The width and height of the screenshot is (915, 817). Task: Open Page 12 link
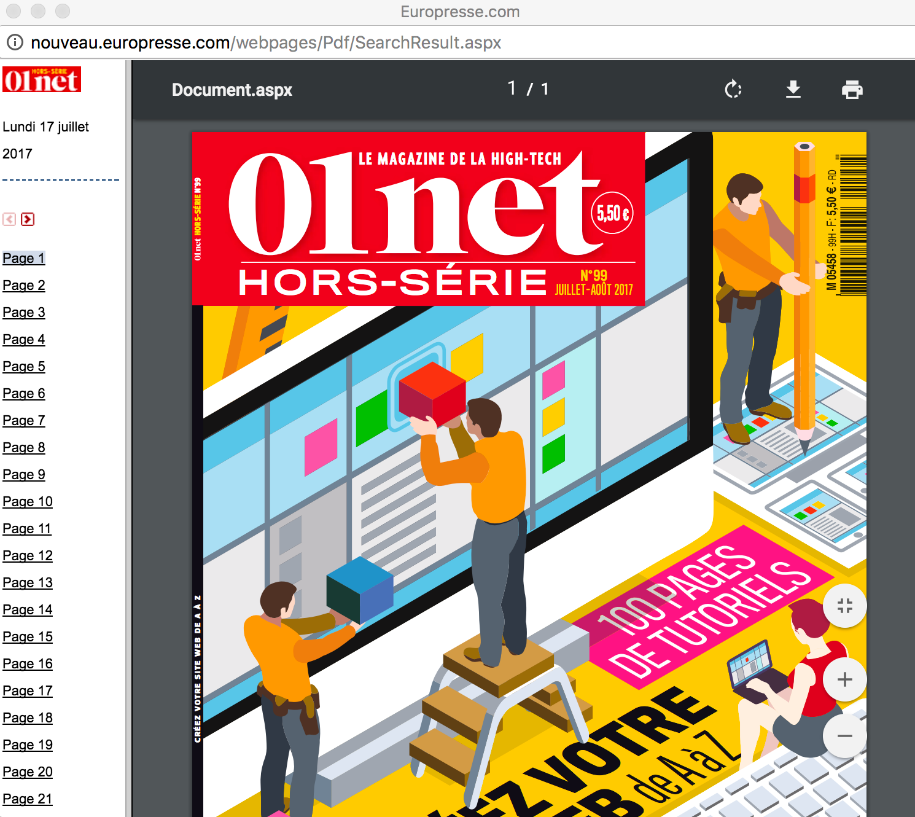28,555
